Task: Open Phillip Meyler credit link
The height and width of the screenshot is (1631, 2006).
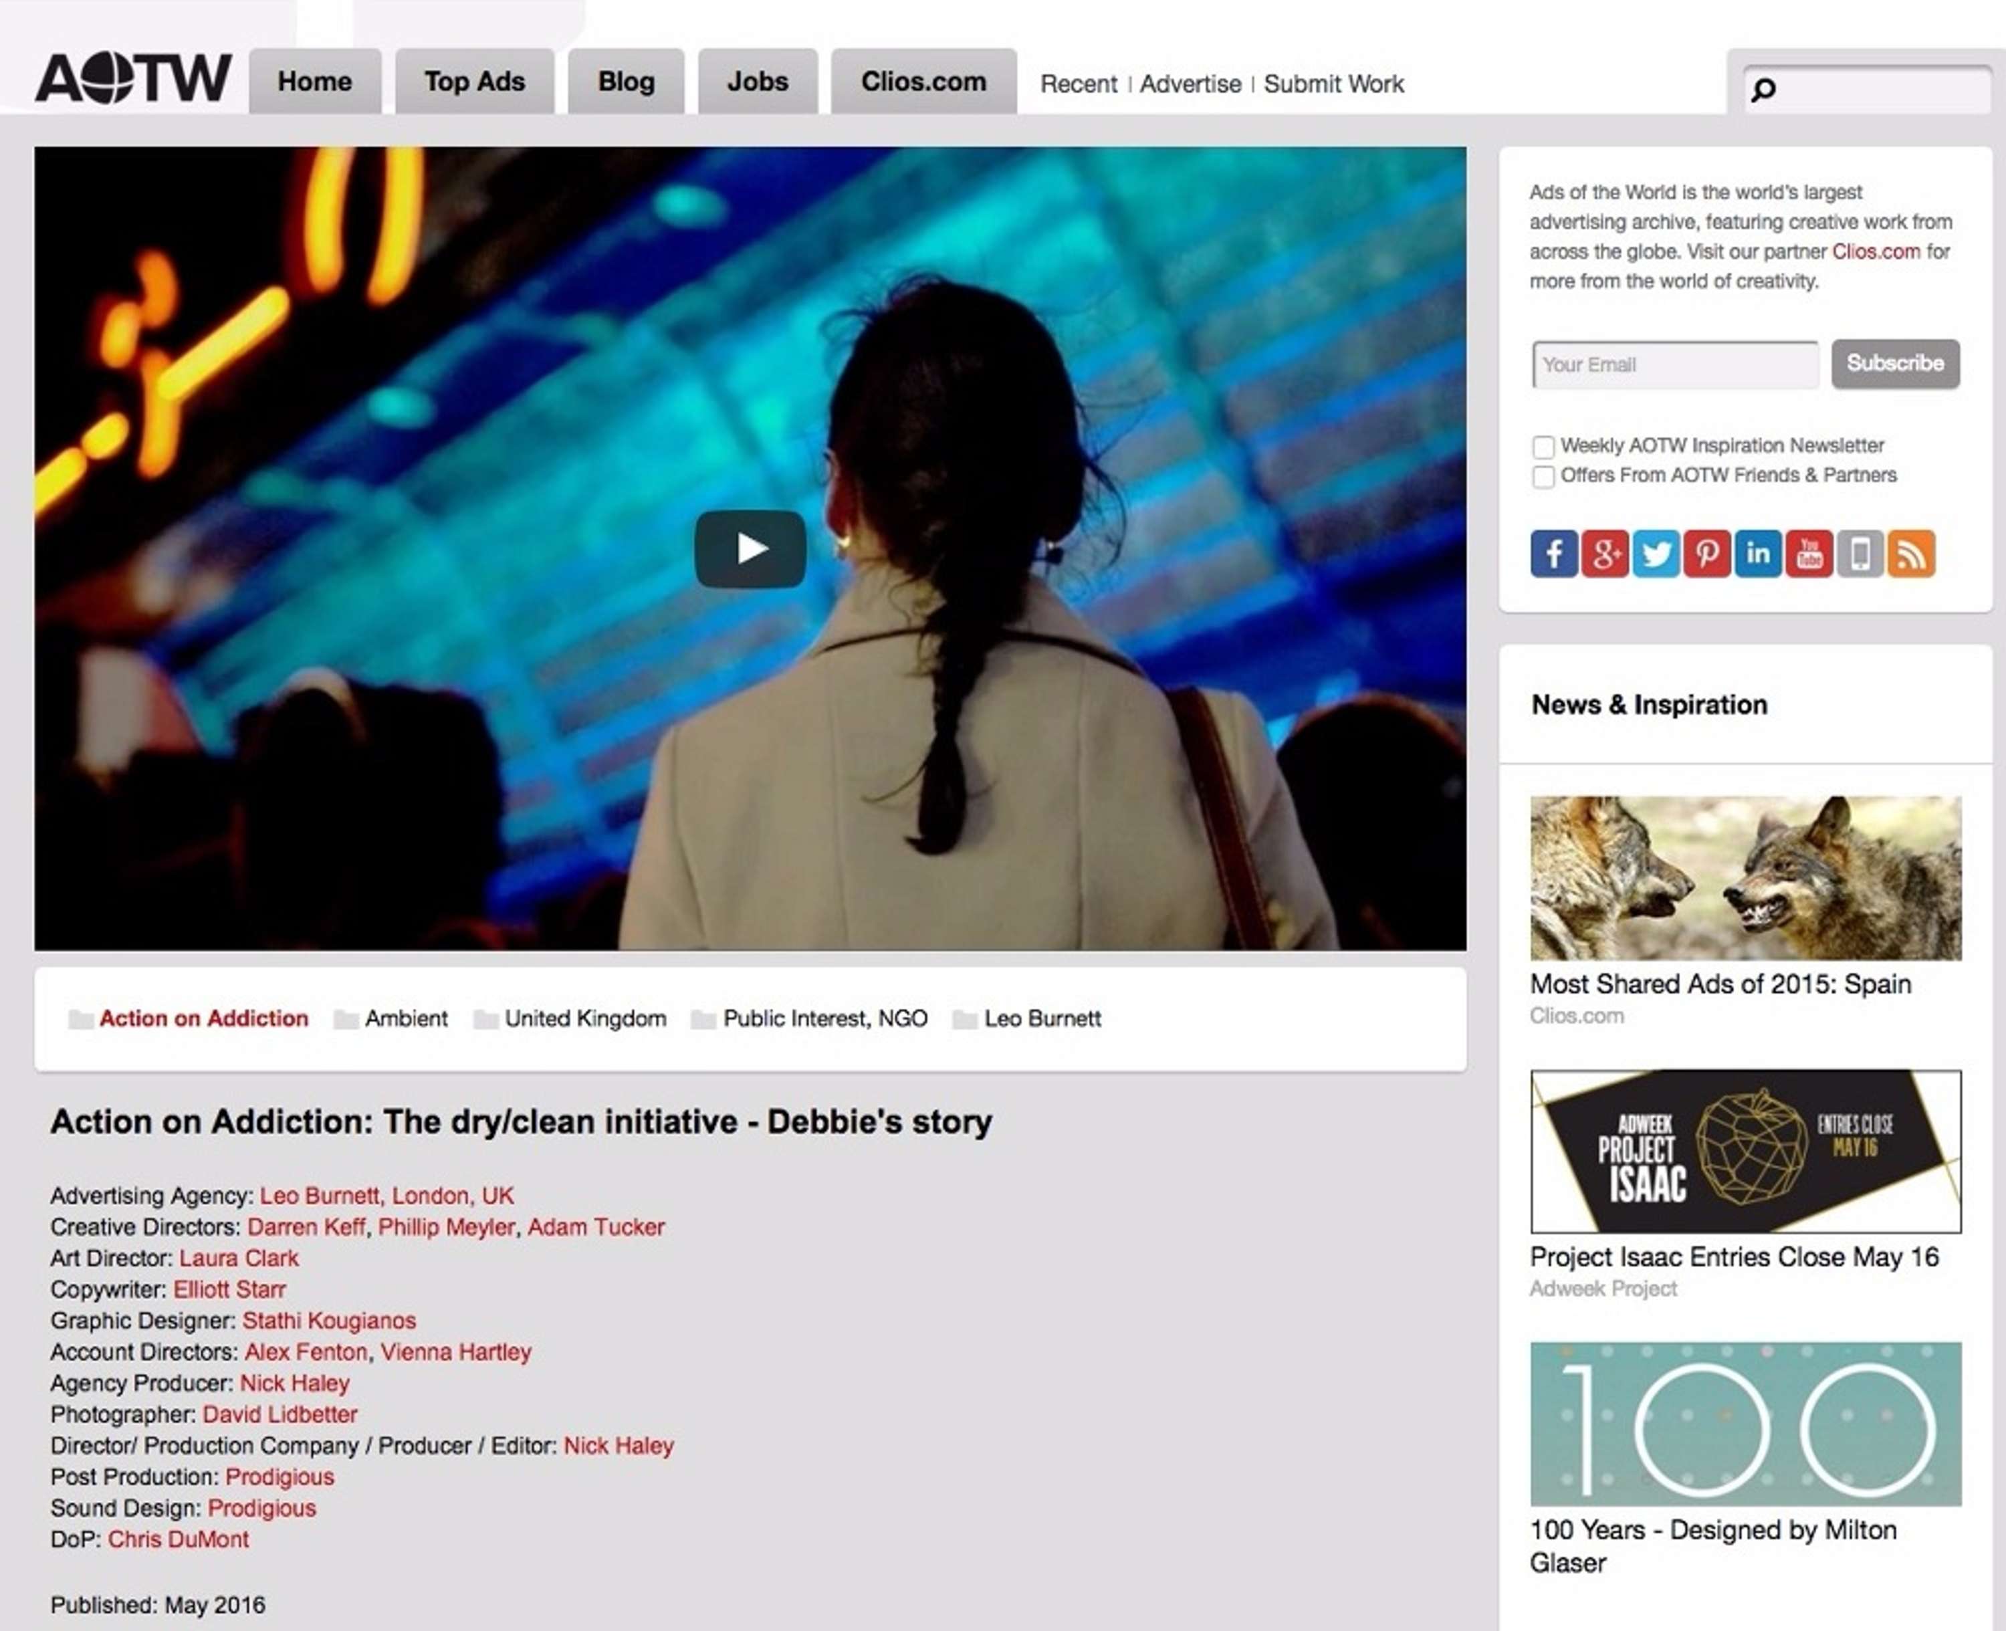Action: [x=446, y=1227]
